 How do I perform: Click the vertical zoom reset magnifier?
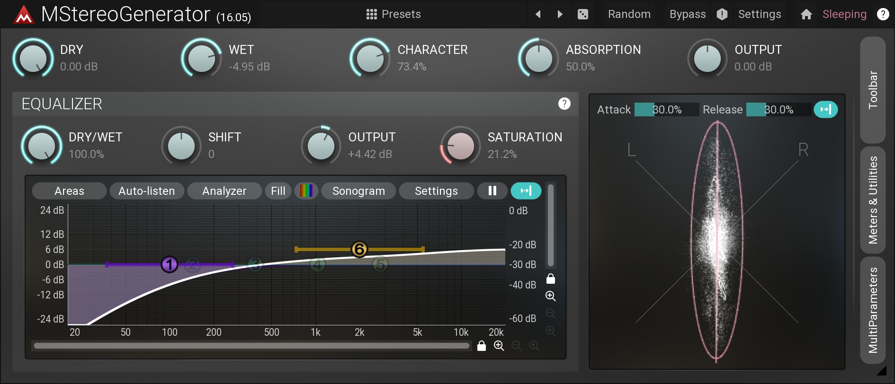(550, 331)
